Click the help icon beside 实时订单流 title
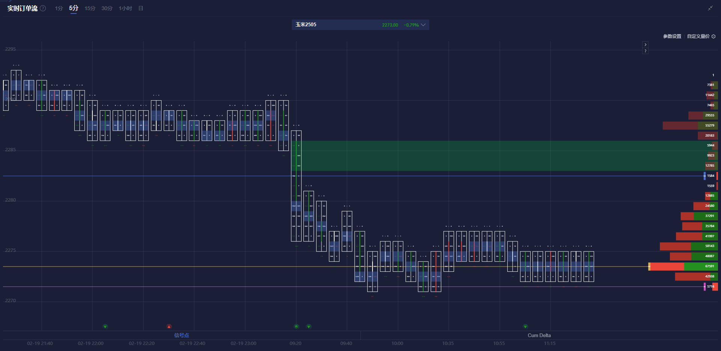The height and width of the screenshot is (351, 721). click(43, 8)
